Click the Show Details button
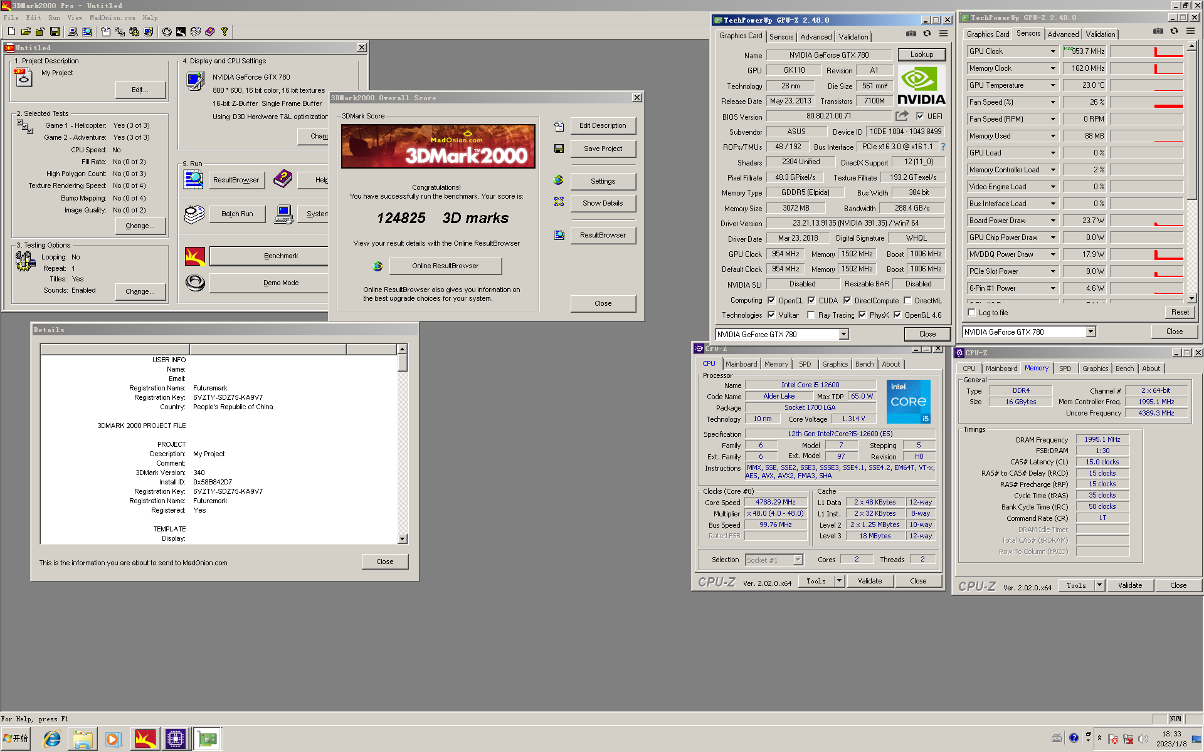The image size is (1204, 752). 603,203
